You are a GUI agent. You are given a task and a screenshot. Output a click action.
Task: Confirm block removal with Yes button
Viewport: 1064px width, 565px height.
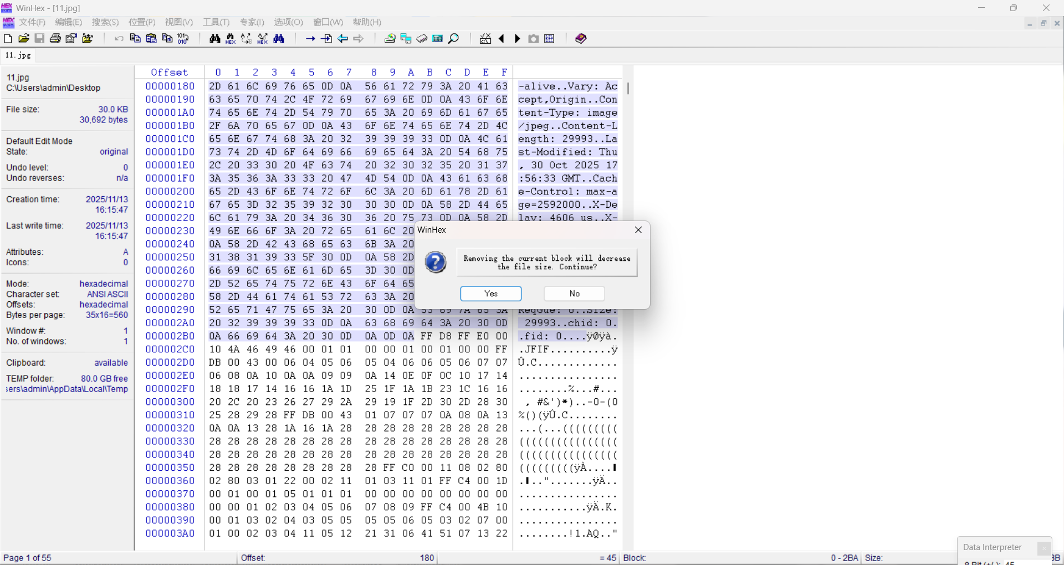[490, 294]
